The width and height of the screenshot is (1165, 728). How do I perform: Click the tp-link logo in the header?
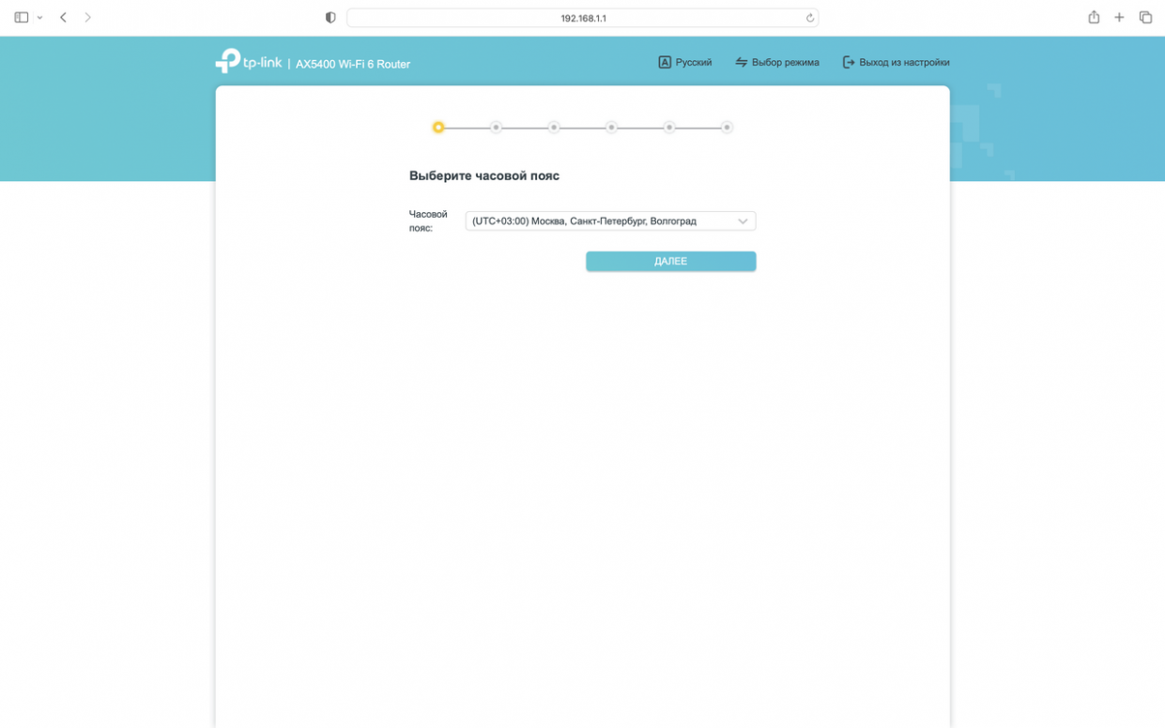[249, 62]
